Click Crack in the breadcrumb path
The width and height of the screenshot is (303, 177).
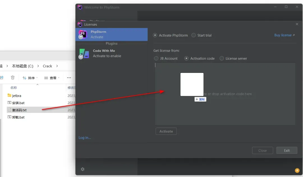47,66
